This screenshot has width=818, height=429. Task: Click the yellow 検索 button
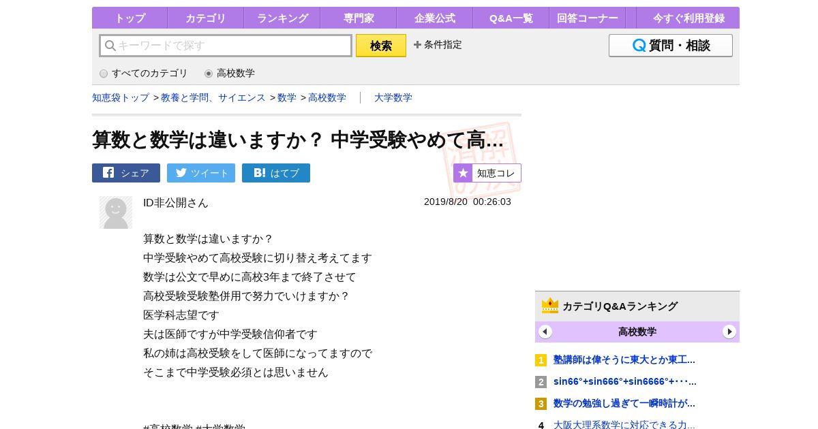[x=381, y=46]
